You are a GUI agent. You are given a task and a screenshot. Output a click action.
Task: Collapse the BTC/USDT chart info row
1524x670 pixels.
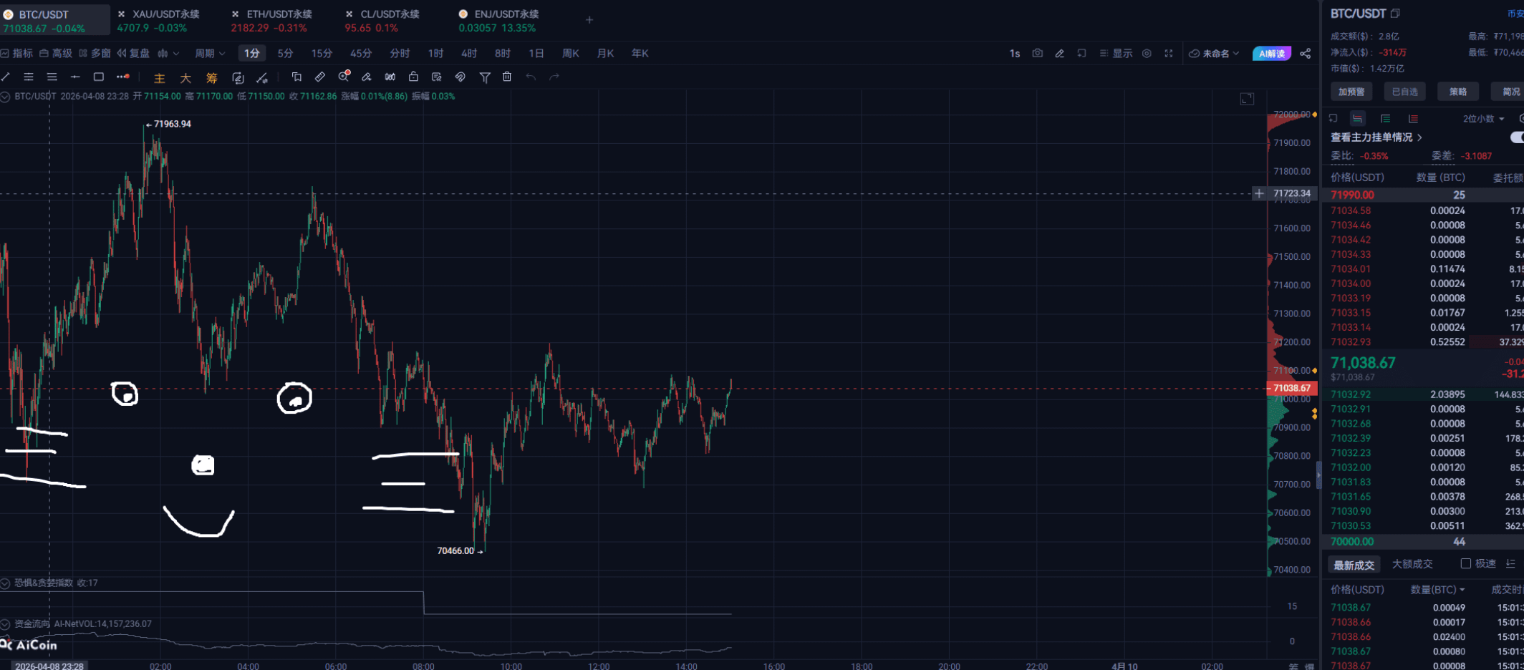pyautogui.click(x=5, y=96)
